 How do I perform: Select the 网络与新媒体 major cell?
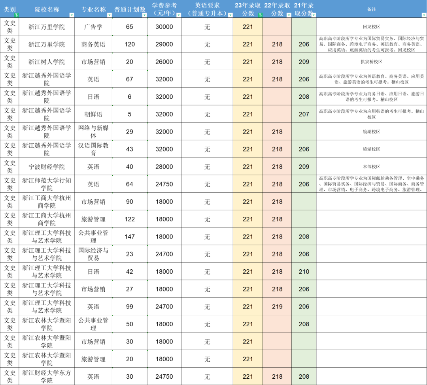coord(93,131)
